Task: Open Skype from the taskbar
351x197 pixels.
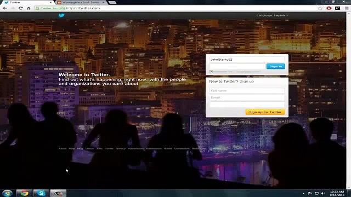Action: pyautogui.click(x=41, y=193)
